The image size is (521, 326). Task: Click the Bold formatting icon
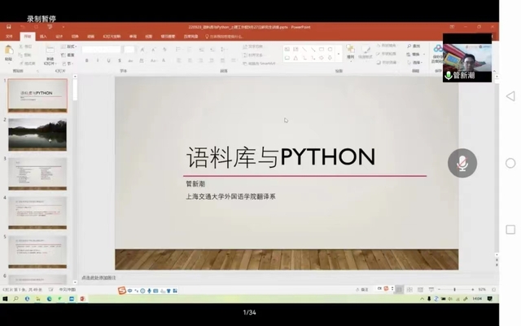(x=85, y=60)
